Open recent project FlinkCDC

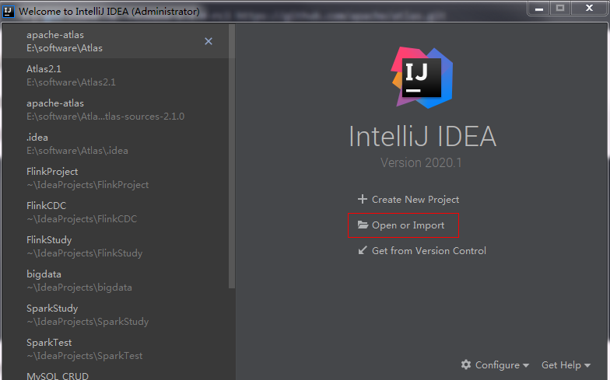[115, 212]
